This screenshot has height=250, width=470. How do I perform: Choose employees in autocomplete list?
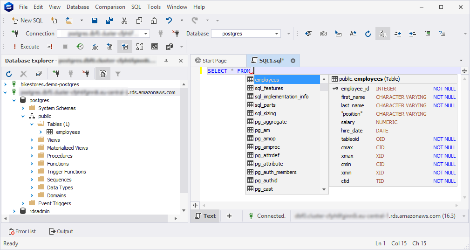[283, 80]
